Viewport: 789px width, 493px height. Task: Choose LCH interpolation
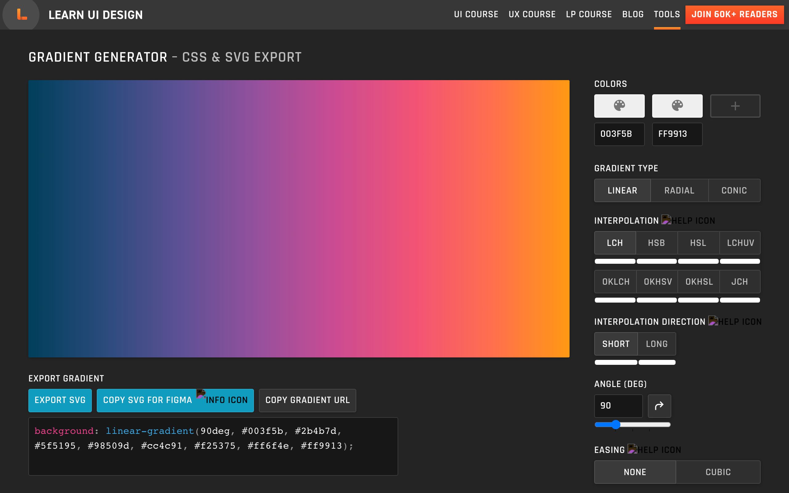[615, 243]
